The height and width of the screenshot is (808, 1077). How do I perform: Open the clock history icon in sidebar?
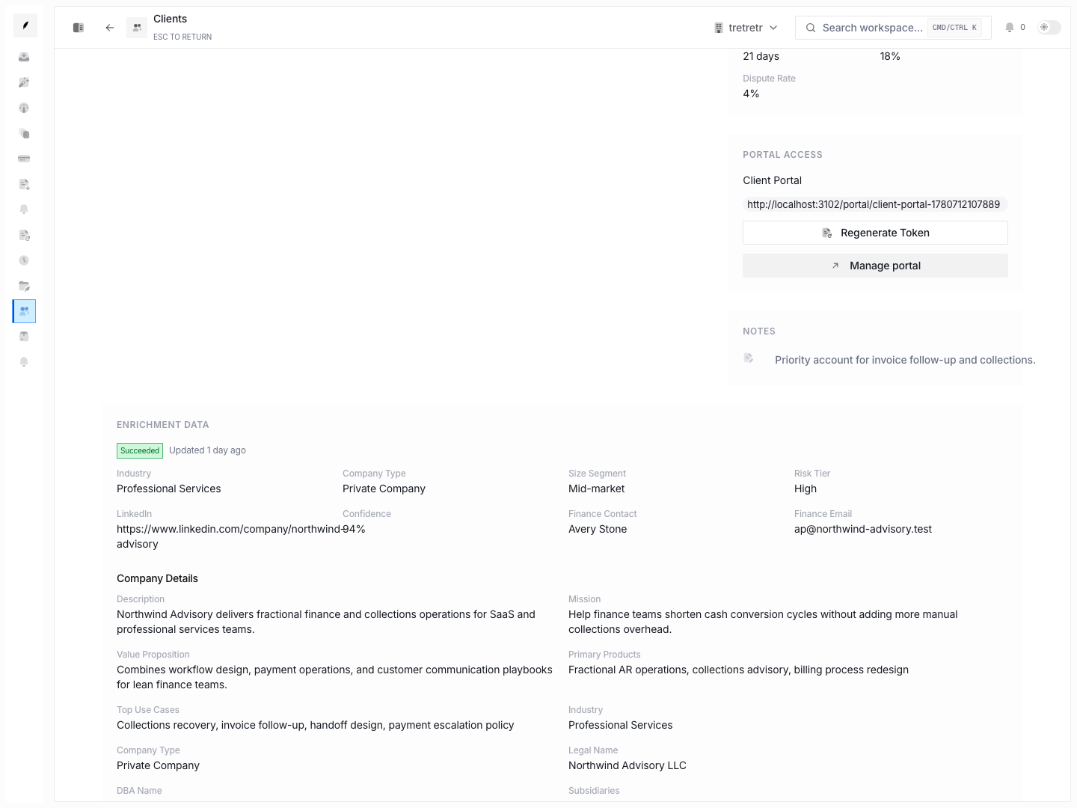[24, 260]
